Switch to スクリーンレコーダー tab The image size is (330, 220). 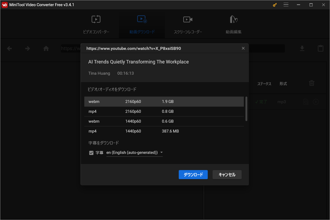click(x=188, y=25)
